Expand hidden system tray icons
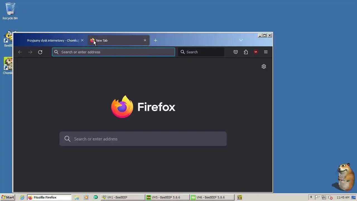Viewport: 357px width, 201px height. (x=311, y=197)
